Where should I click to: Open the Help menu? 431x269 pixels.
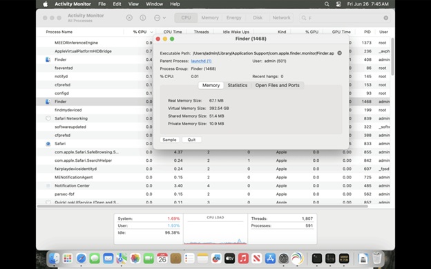[x=175, y=4]
